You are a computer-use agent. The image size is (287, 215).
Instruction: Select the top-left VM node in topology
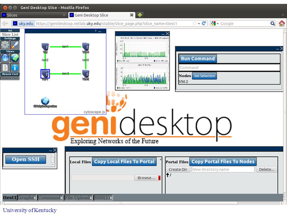point(45,47)
